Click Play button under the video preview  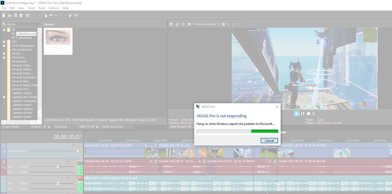296,113
